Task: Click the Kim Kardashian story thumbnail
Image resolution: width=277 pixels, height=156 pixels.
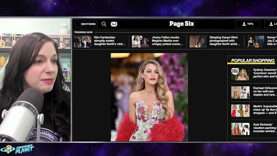Action: (x=82, y=41)
